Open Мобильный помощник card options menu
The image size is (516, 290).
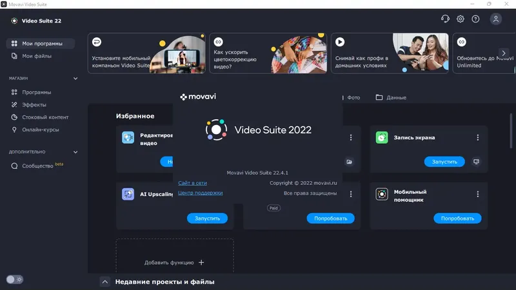tap(478, 195)
